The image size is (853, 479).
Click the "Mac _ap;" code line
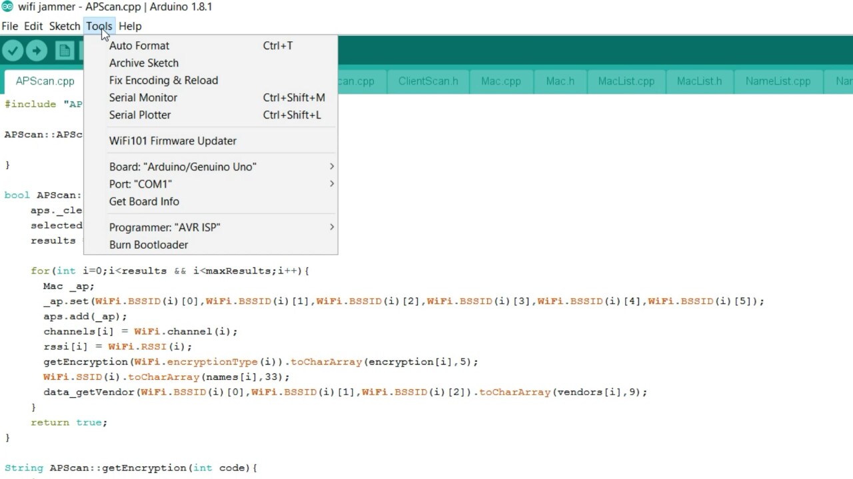69,286
